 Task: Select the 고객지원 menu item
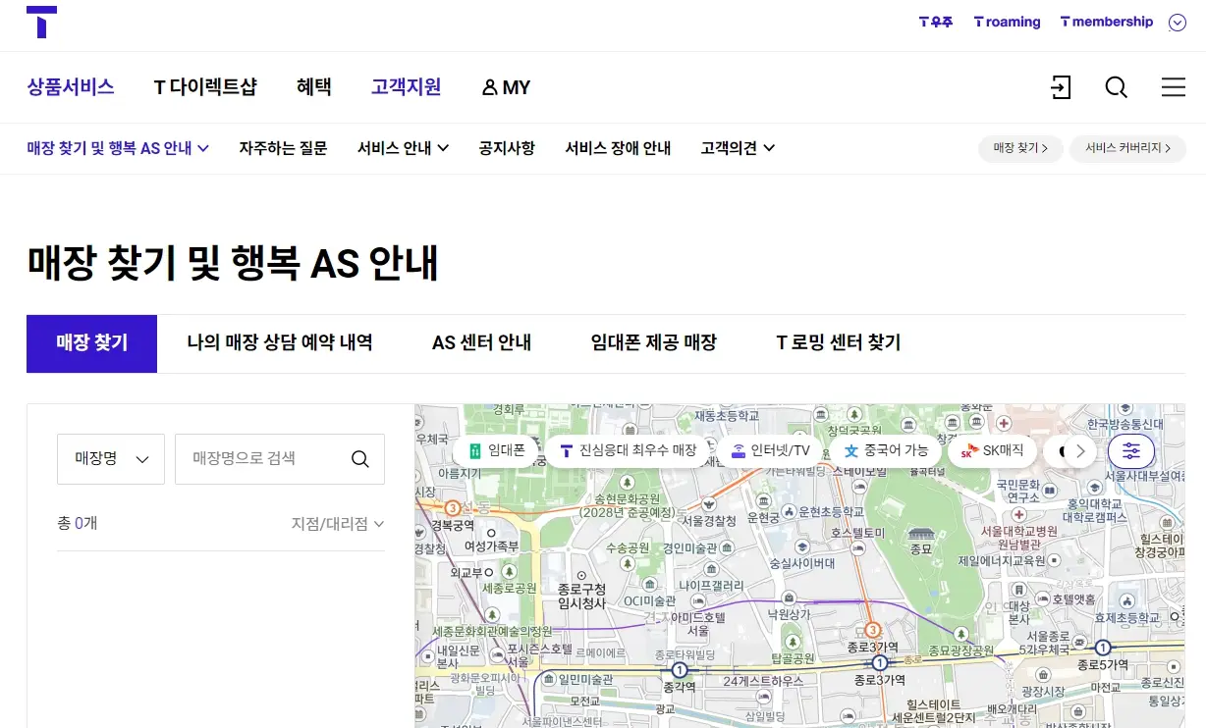(x=406, y=87)
